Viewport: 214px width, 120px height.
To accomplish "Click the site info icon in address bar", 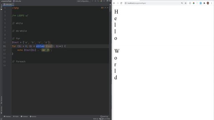I will [126, 3].
